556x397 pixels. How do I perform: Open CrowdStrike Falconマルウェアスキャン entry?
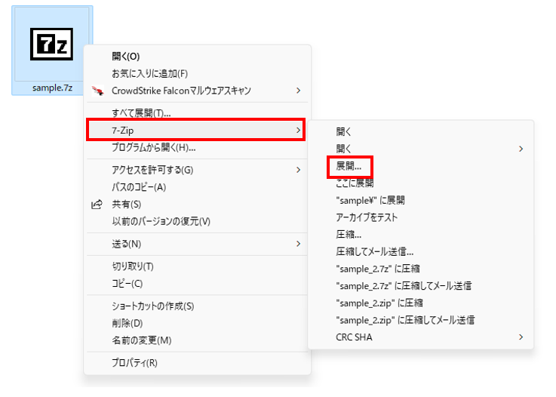pyautogui.click(x=198, y=91)
